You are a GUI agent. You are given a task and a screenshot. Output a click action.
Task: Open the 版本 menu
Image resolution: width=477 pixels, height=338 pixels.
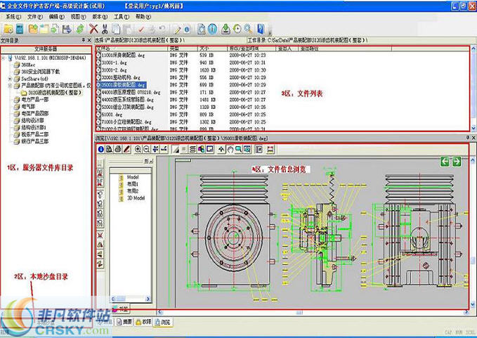click(100, 17)
